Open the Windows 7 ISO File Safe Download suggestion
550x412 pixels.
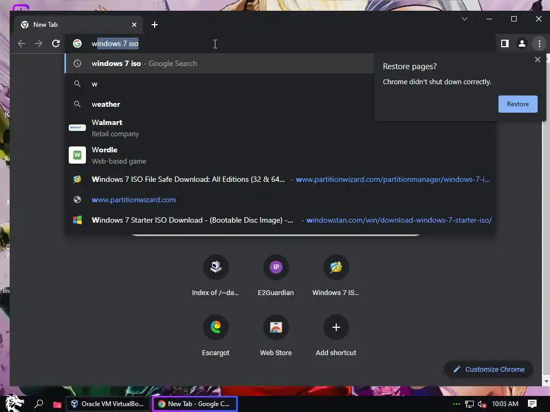(280, 179)
